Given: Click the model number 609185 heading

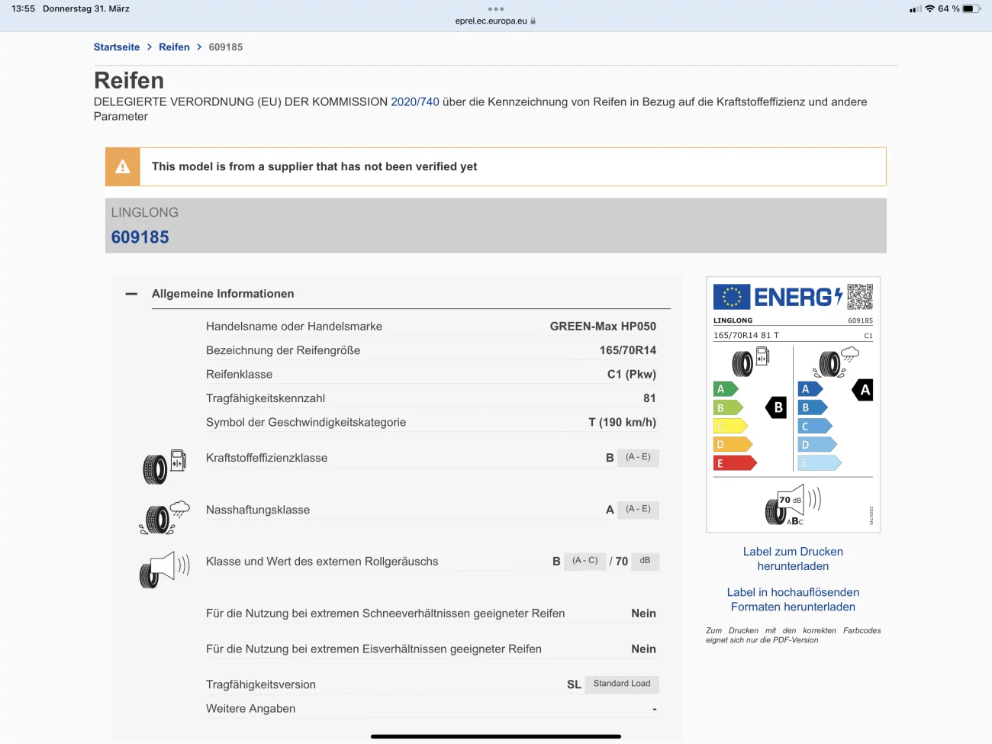Looking at the screenshot, I should 140,237.
